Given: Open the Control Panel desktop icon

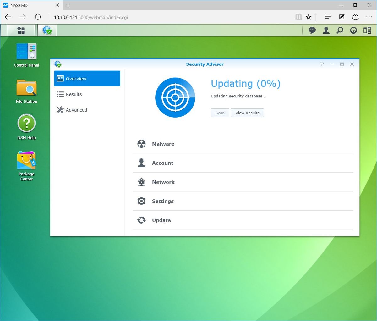Looking at the screenshot, I should pyautogui.click(x=26, y=55).
